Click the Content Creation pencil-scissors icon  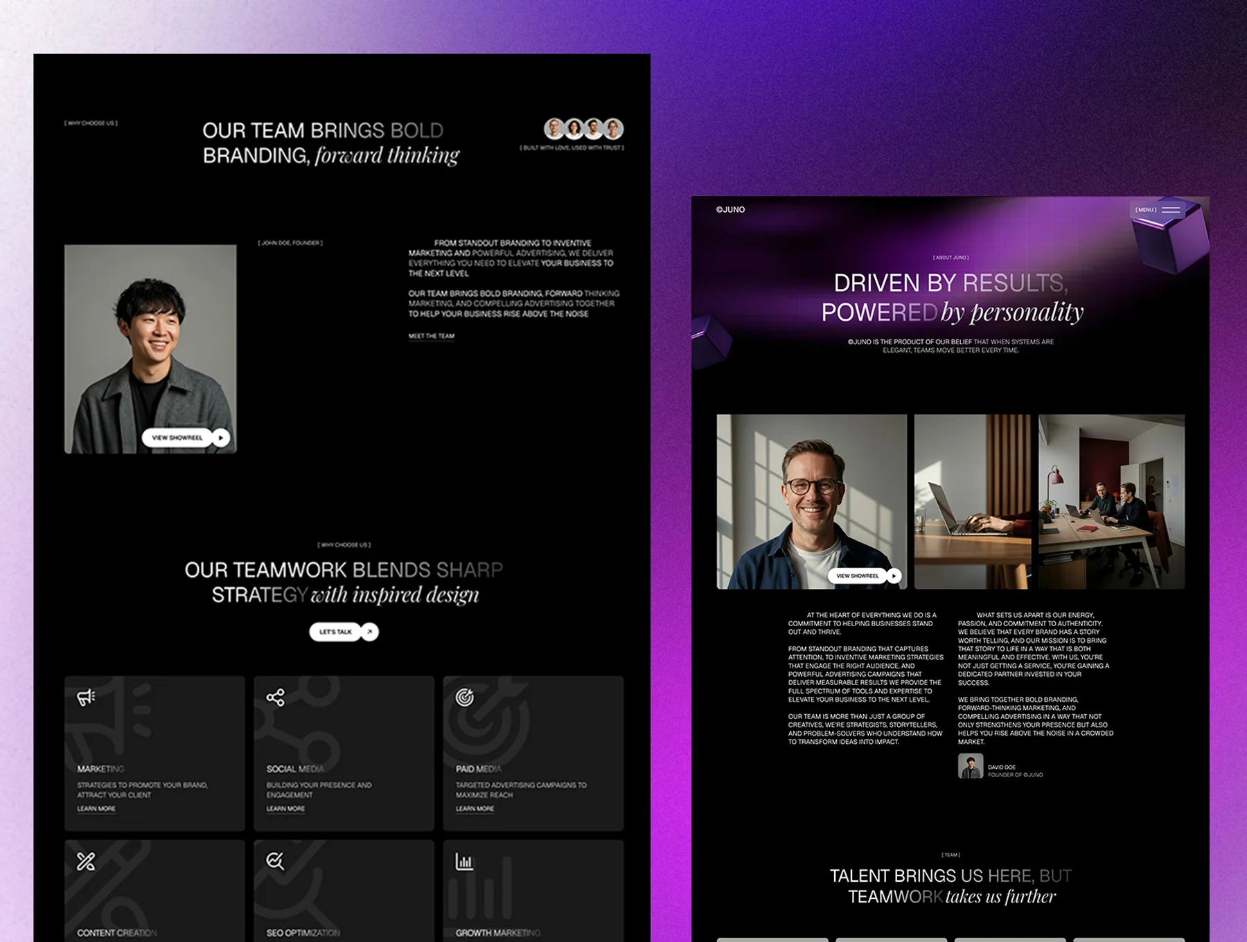tap(85, 862)
